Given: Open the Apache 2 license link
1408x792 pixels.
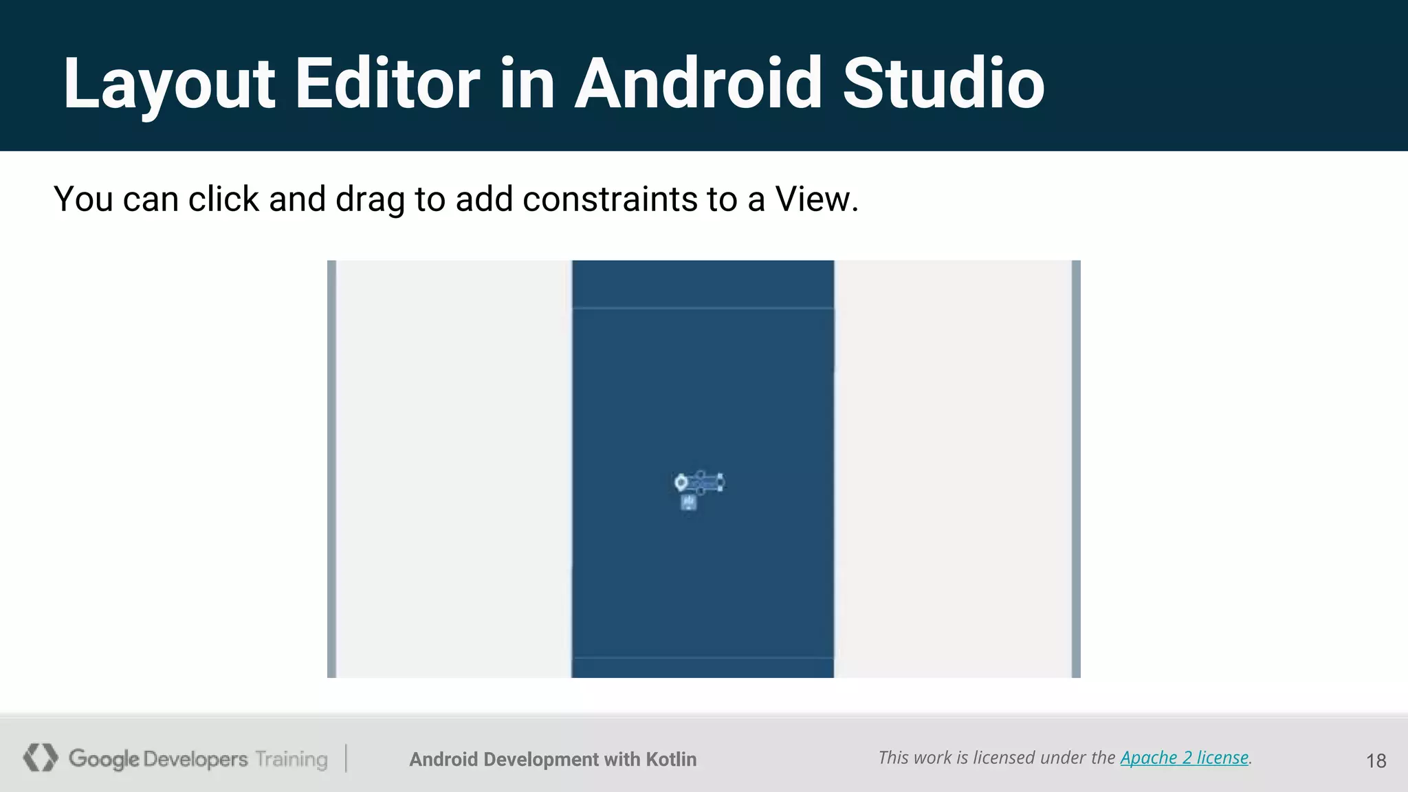Looking at the screenshot, I should pos(1184,758).
